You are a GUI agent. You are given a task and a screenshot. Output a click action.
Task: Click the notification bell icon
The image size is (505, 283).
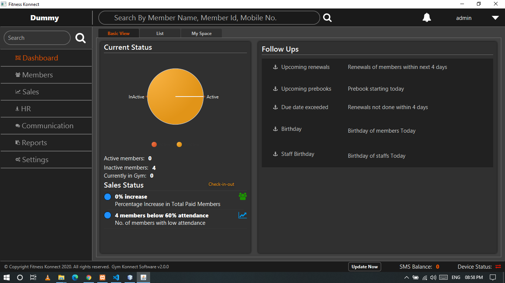[427, 18]
